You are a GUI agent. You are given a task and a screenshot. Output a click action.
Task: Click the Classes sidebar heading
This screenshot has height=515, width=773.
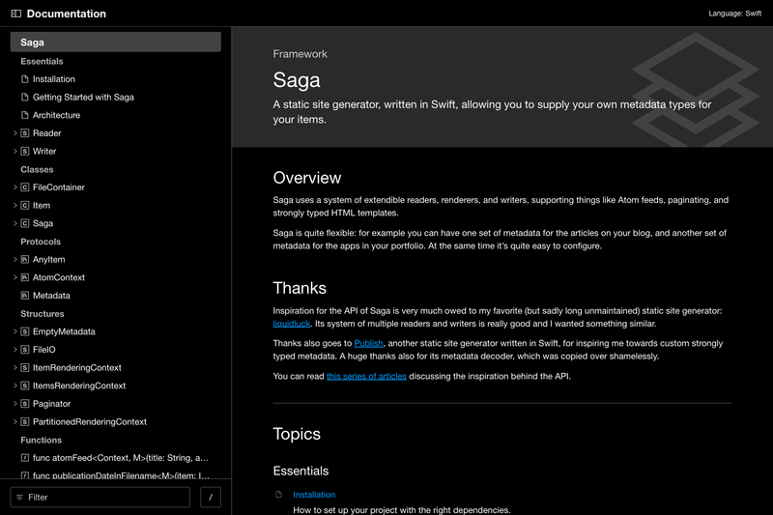(37, 169)
